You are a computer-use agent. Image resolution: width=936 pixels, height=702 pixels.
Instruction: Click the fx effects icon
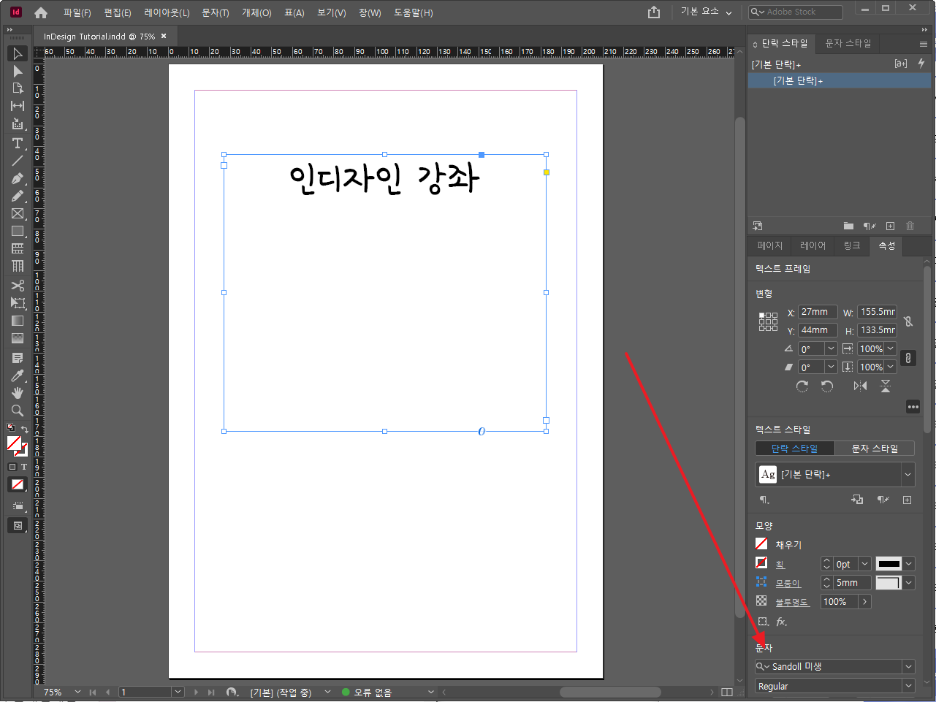(781, 622)
